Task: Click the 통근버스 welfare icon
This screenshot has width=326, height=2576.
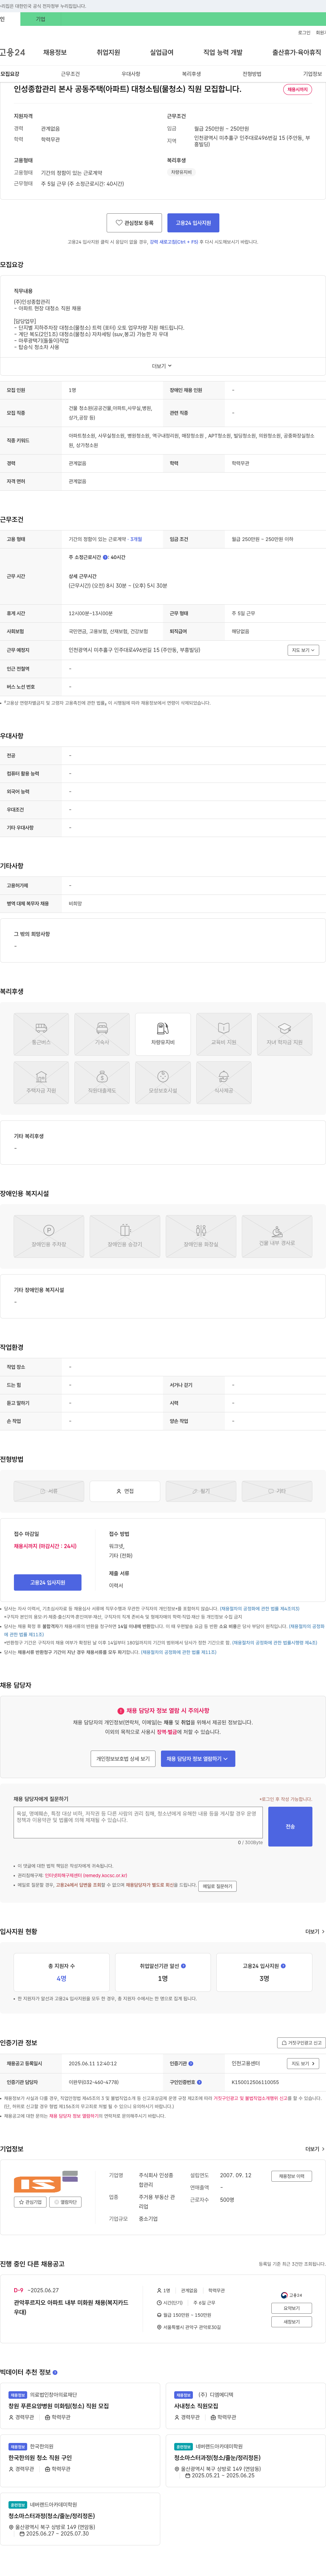Action: click(41, 1034)
